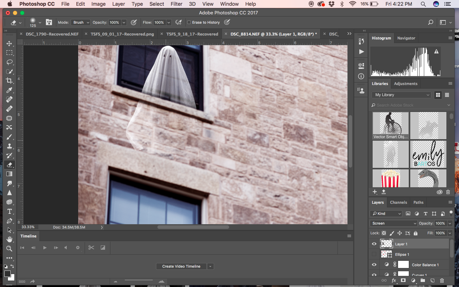Open the Flow slider arrow
Image resolution: width=459 pixels, height=287 pixels.
tap(169, 22)
